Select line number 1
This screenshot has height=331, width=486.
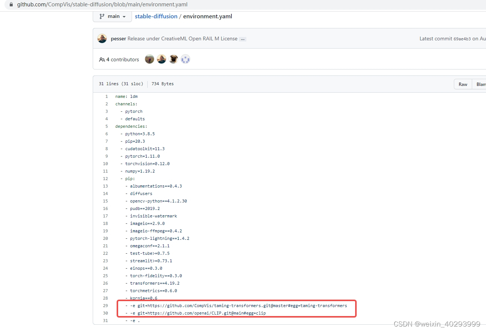coord(106,96)
